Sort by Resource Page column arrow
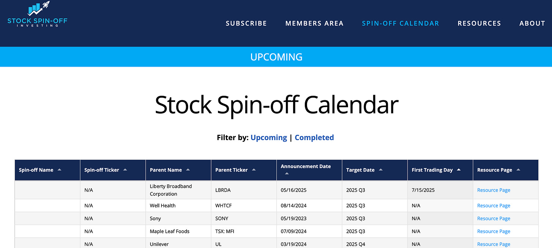 pyautogui.click(x=518, y=170)
